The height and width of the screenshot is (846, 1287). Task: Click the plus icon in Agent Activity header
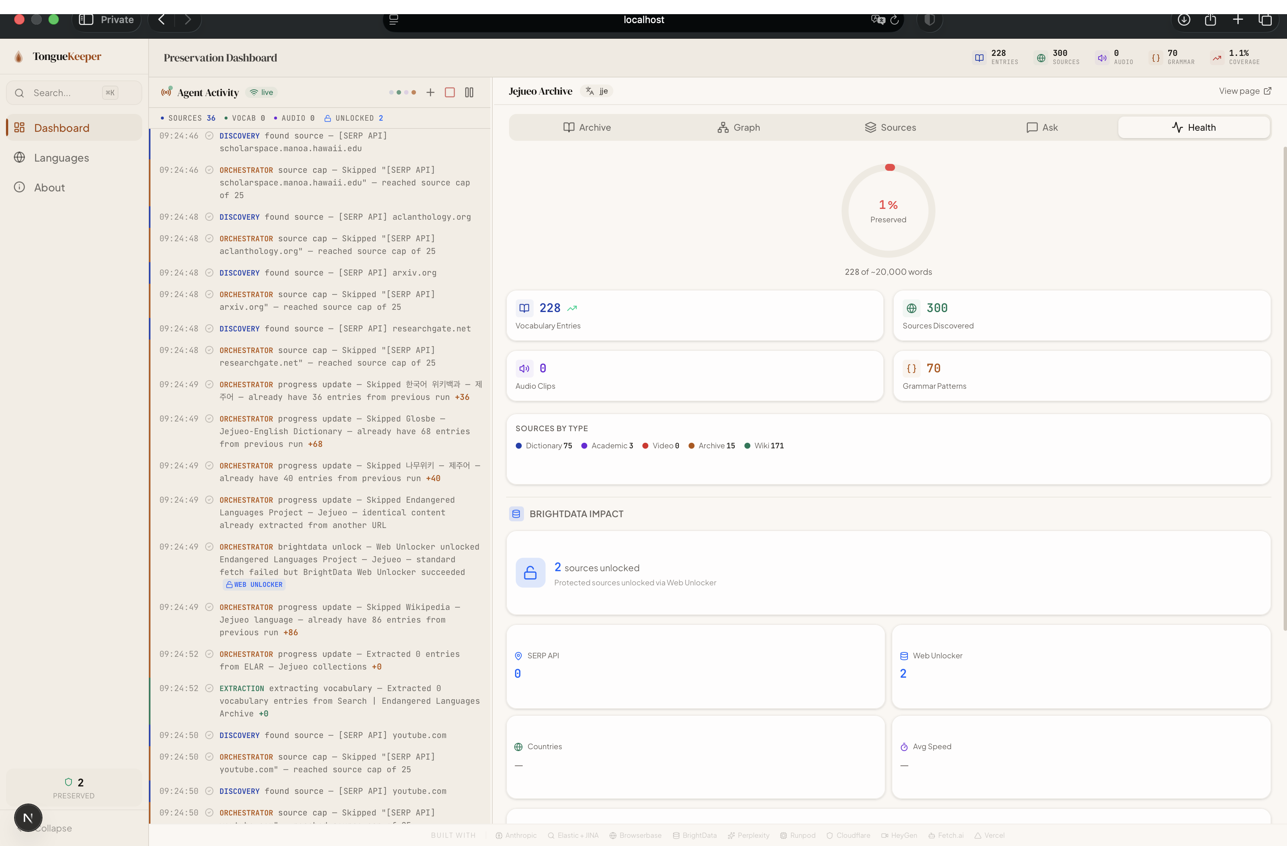tap(430, 92)
